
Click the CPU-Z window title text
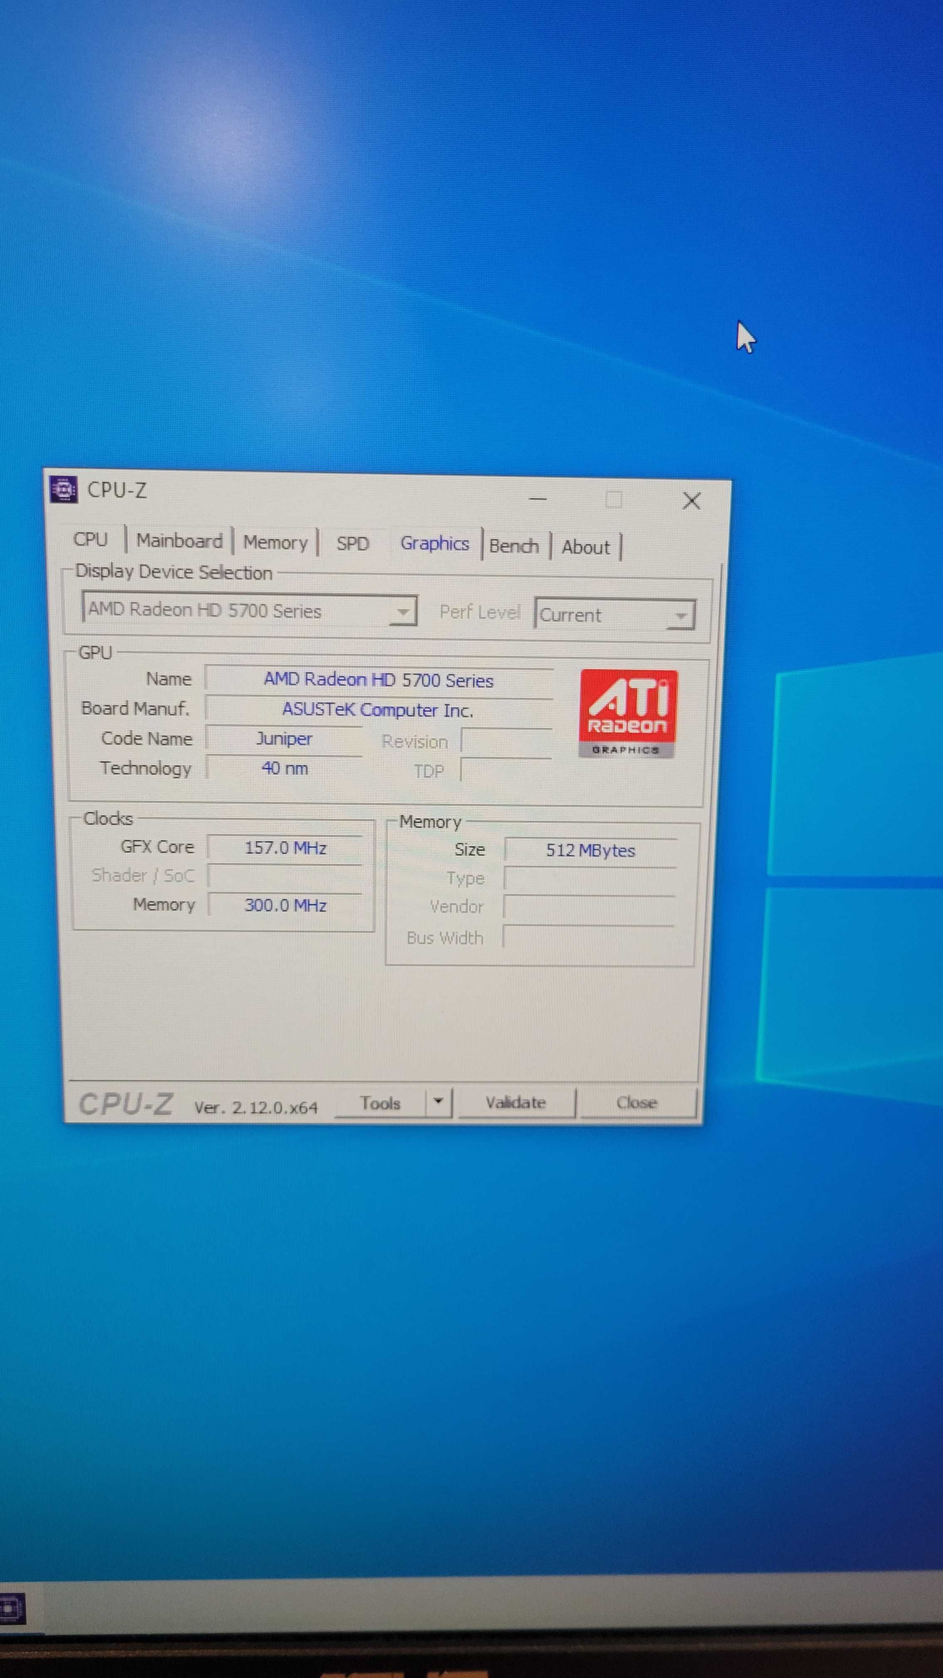pyautogui.click(x=117, y=490)
